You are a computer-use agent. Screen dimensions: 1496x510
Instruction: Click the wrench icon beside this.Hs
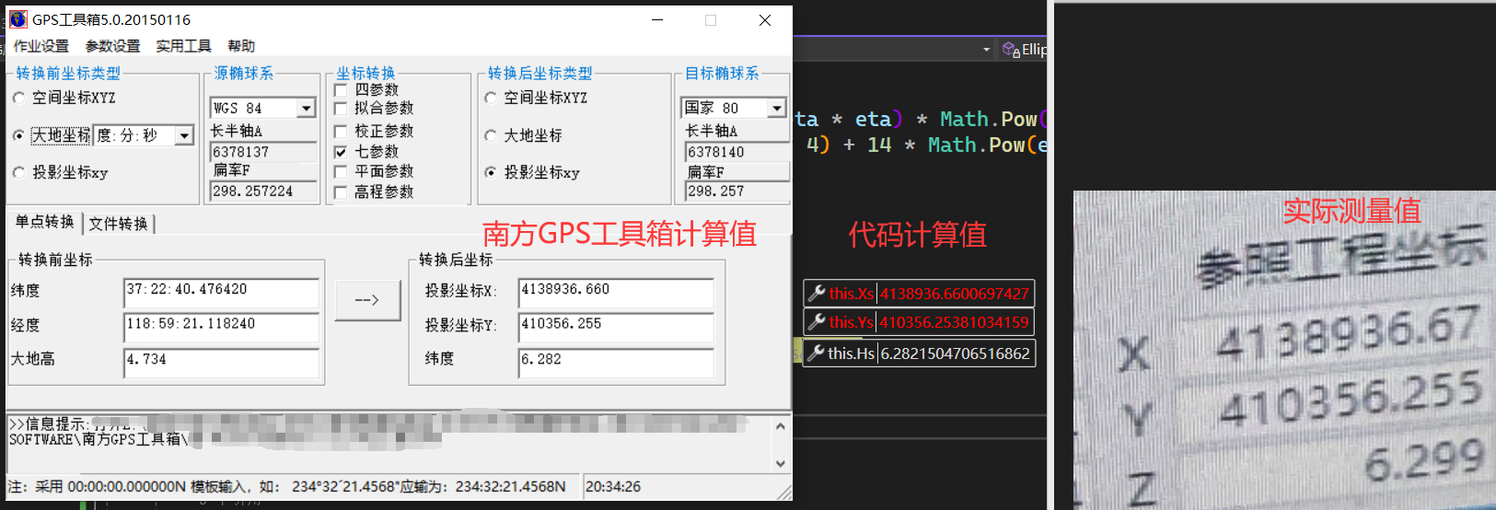point(816,354)
